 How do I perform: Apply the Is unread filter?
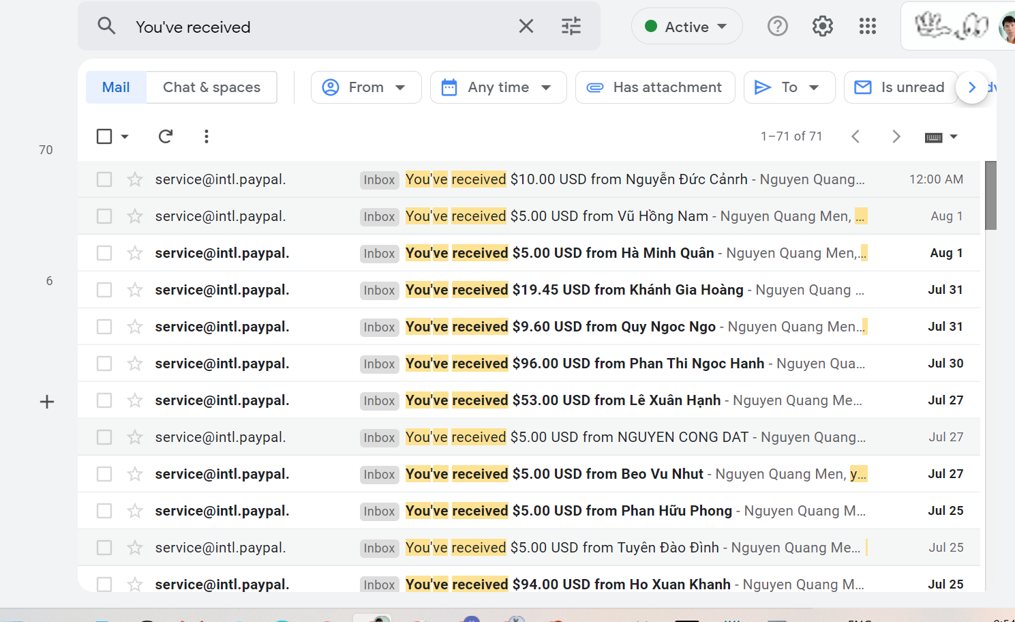click(901, 87)
